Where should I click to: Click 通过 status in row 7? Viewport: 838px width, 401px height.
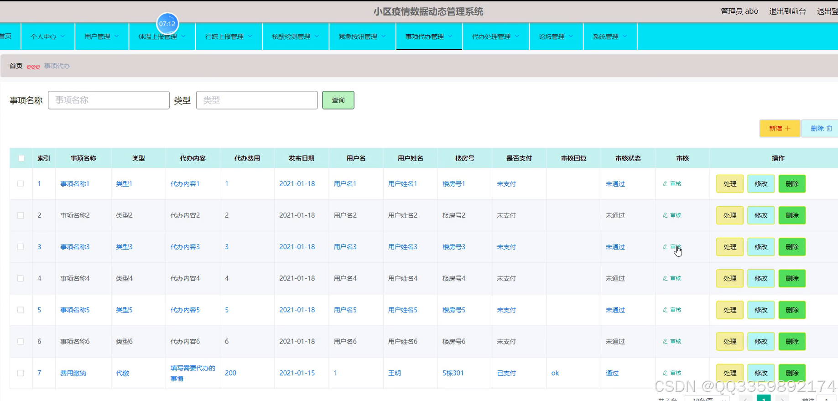click(612, 373)
